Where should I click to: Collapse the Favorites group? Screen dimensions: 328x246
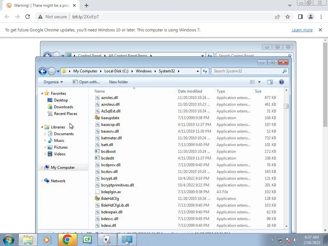(42, 94)
